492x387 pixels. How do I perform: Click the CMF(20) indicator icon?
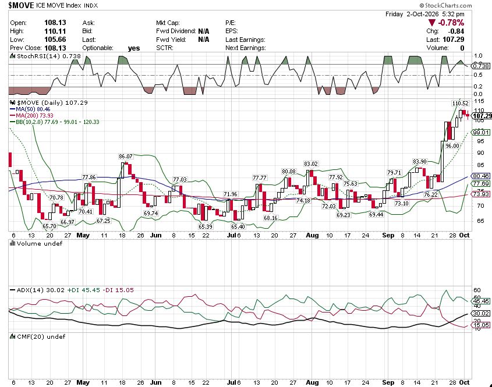point(13,336)
